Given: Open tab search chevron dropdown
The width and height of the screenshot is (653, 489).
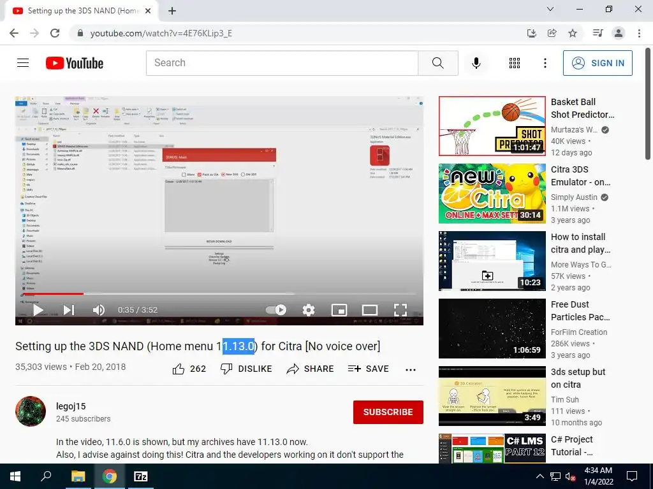Looking at the screenshot, I should 550,9.
